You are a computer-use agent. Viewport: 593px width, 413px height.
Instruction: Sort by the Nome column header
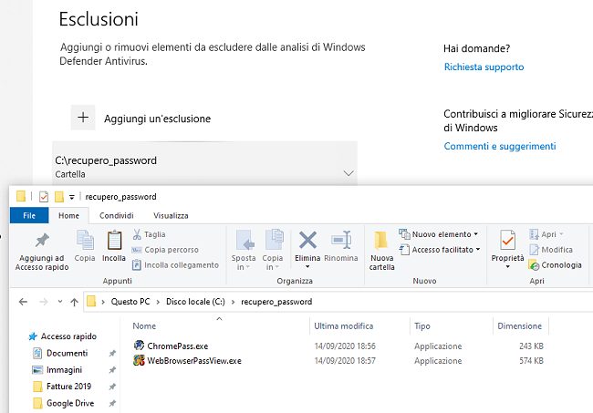tap(144, 325)
